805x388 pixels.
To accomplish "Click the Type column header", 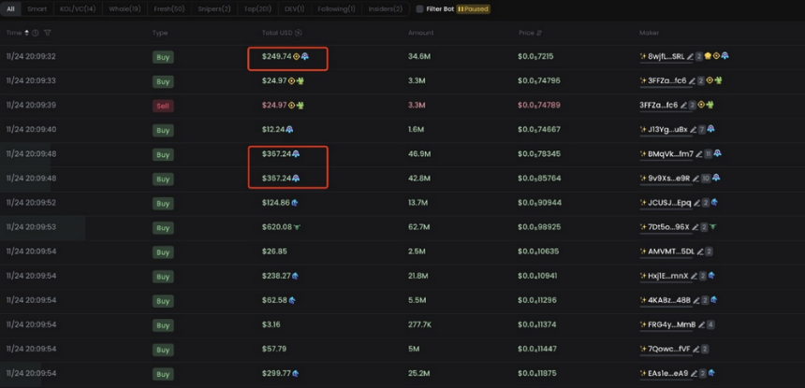I will [x=160, y=33].
